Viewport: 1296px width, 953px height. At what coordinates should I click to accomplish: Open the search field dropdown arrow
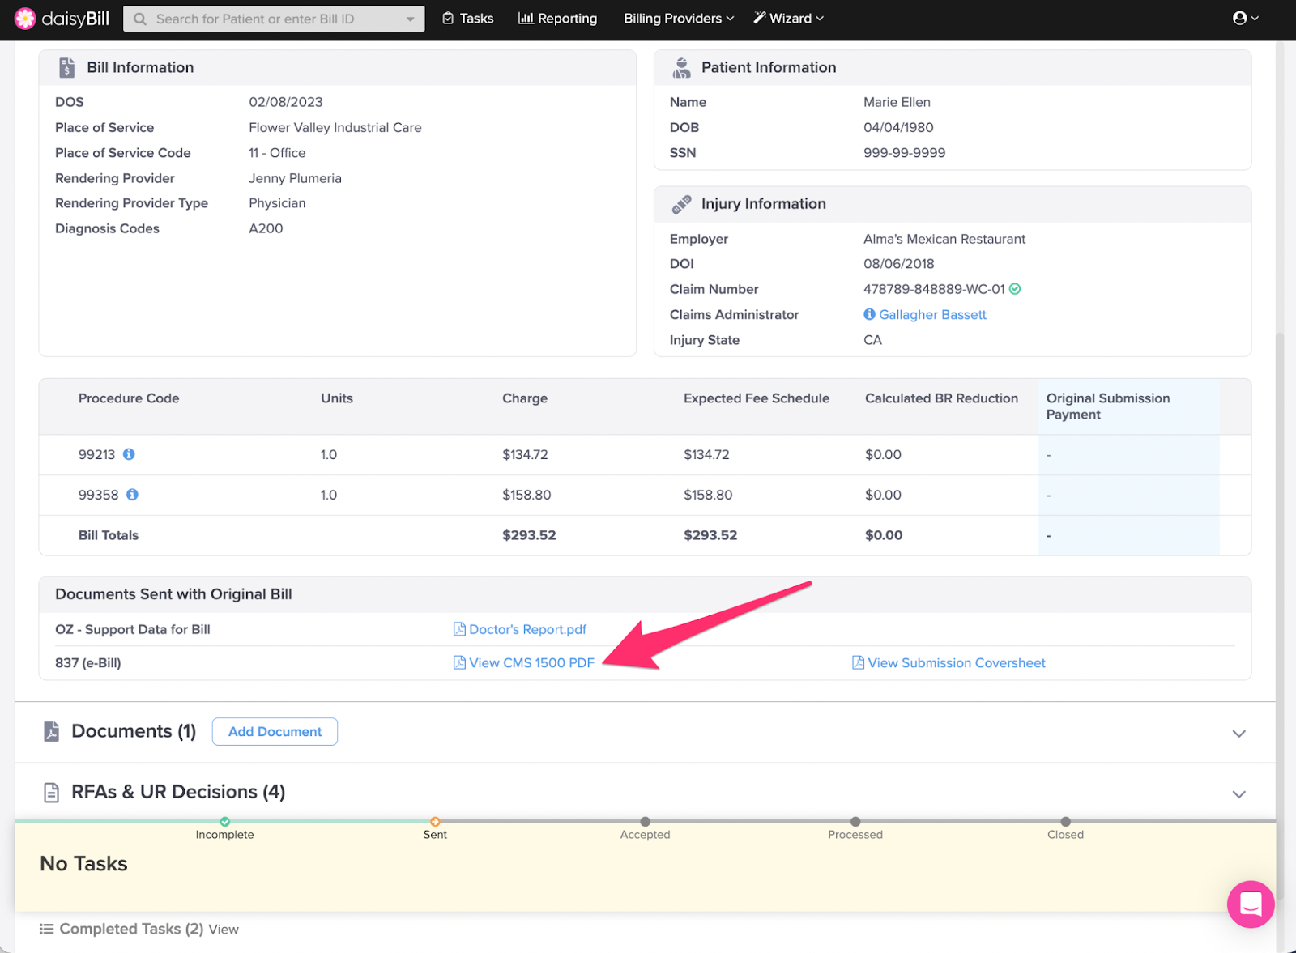click(411, 19)
